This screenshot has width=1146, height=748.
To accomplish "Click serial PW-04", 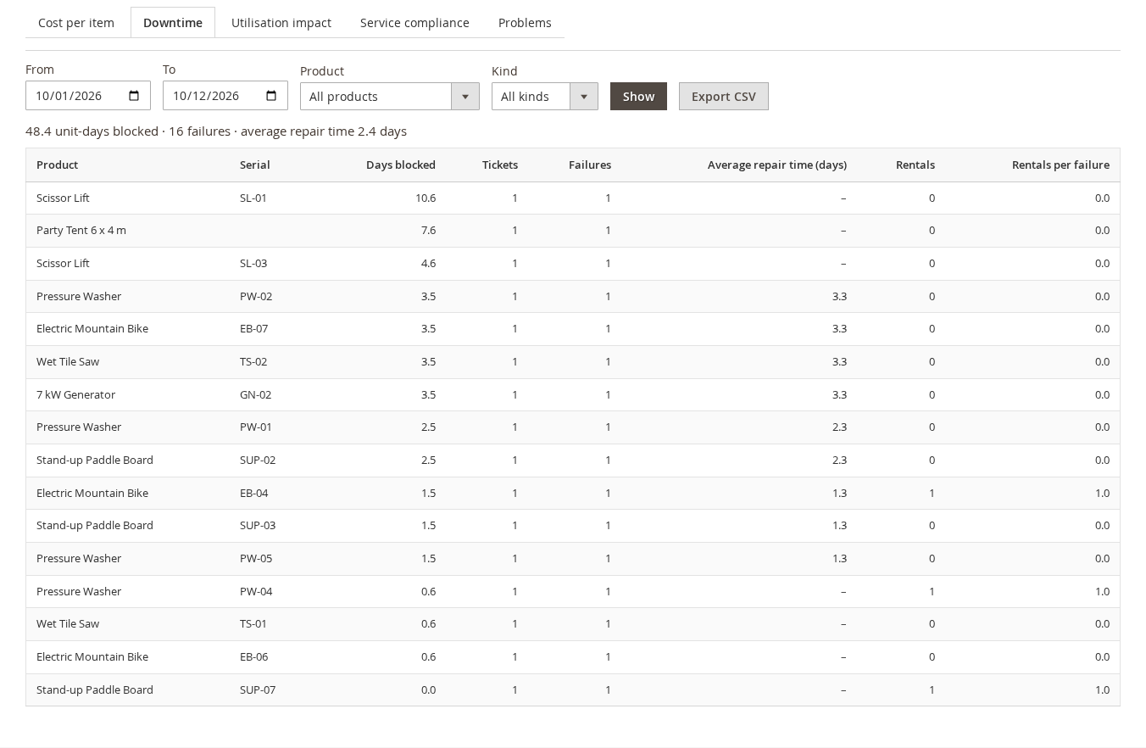I will (x=256, y=591).
